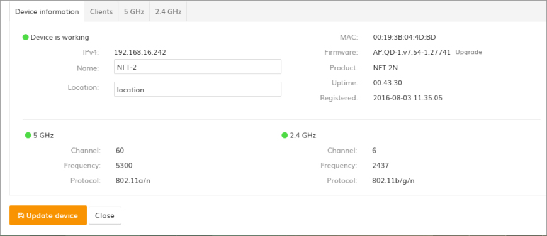Click the 2.4 GHz section heading
The height and width of the screenshot is (236, 547).
pyautogui.click(x=303, y=136)
